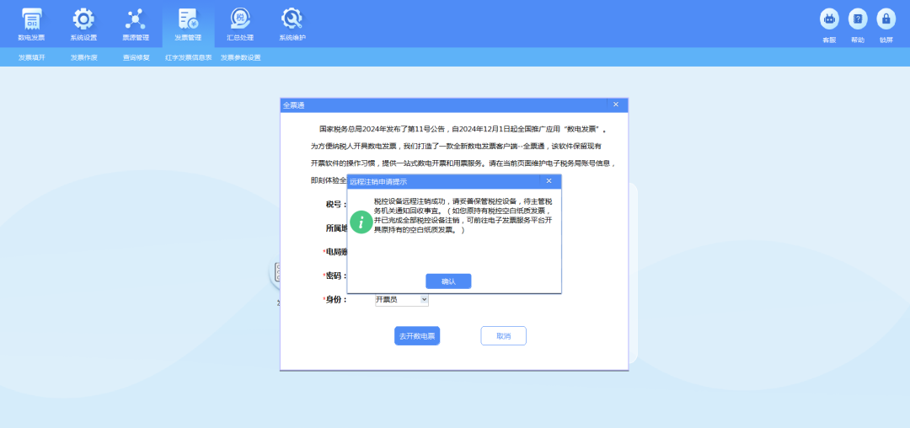Open the 帮助 help icon
910x428 pixels.
tap(858, 19)
